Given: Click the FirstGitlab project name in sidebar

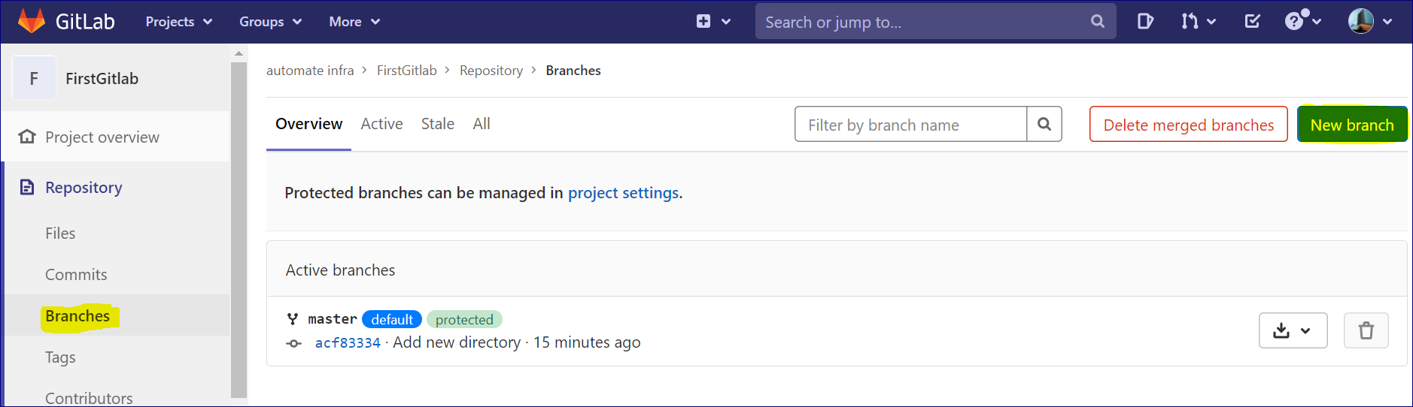Looking at the screenshot, I should (102, 78).
